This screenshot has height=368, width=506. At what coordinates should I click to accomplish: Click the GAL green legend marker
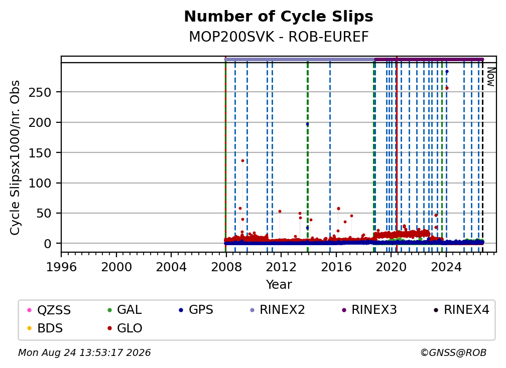click(110, 310)
